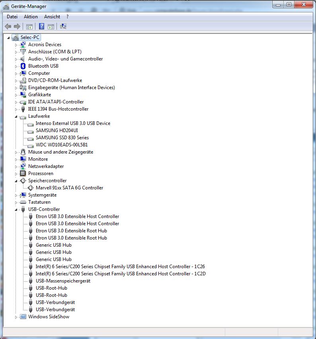Expand the Netzwerkadapter category
This screenshot has width=316, height=339.
pos(16,167)
